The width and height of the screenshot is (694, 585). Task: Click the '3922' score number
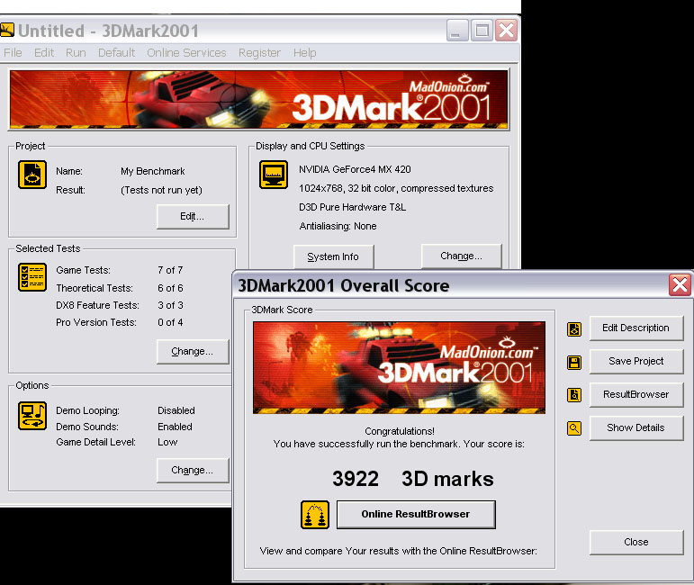356,479
